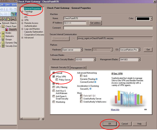Enable the UserAuthority WebAccess checkbox

pyautogui.click(x=81, y=102)
